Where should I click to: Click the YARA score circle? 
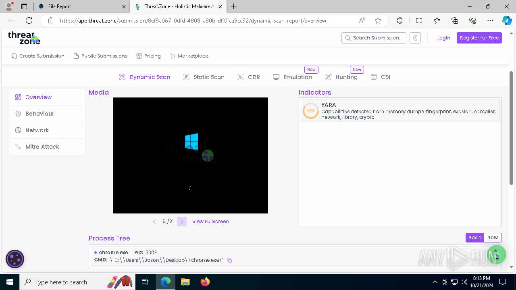[x=311, y=111]
